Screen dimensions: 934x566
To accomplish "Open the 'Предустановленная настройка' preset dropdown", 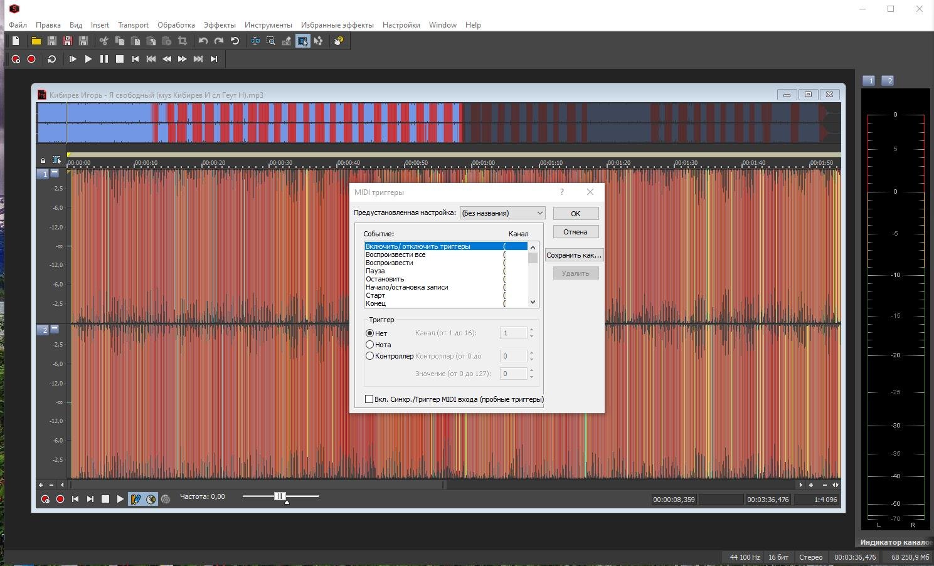I will pyautogui.click(x=502, y=213).
